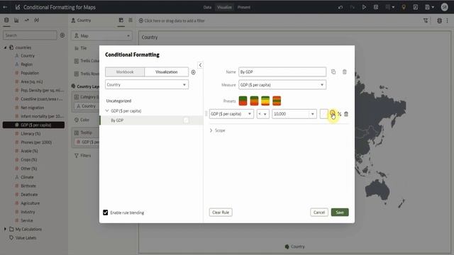
Task: Select the Birthrate data element
Action: pos(28,186)
